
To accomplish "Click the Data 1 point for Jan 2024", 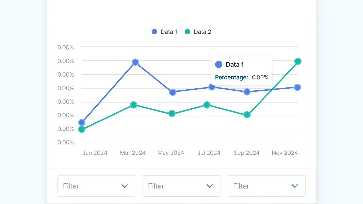I will (82, 122).
